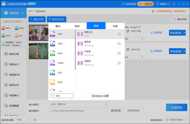The height and width of the screenshot is (124, 190).
Task: Open 视频美化 beautify tool
Action: point(12,95)
